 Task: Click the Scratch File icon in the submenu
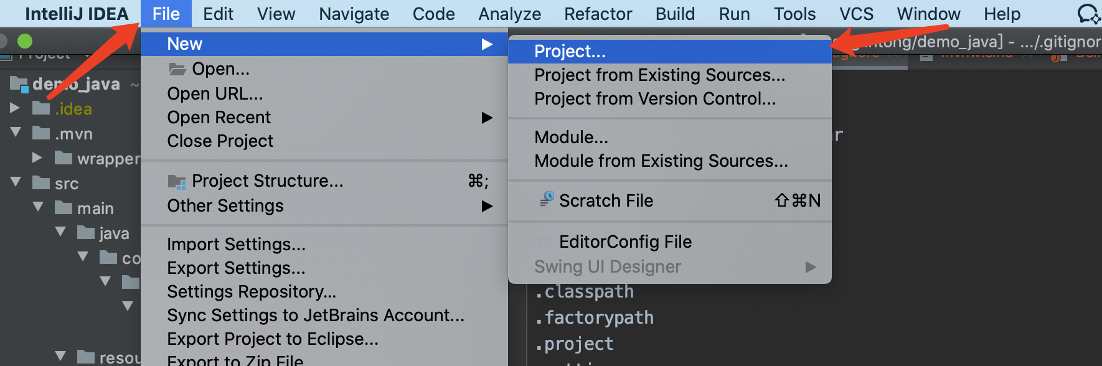[547, 200]
